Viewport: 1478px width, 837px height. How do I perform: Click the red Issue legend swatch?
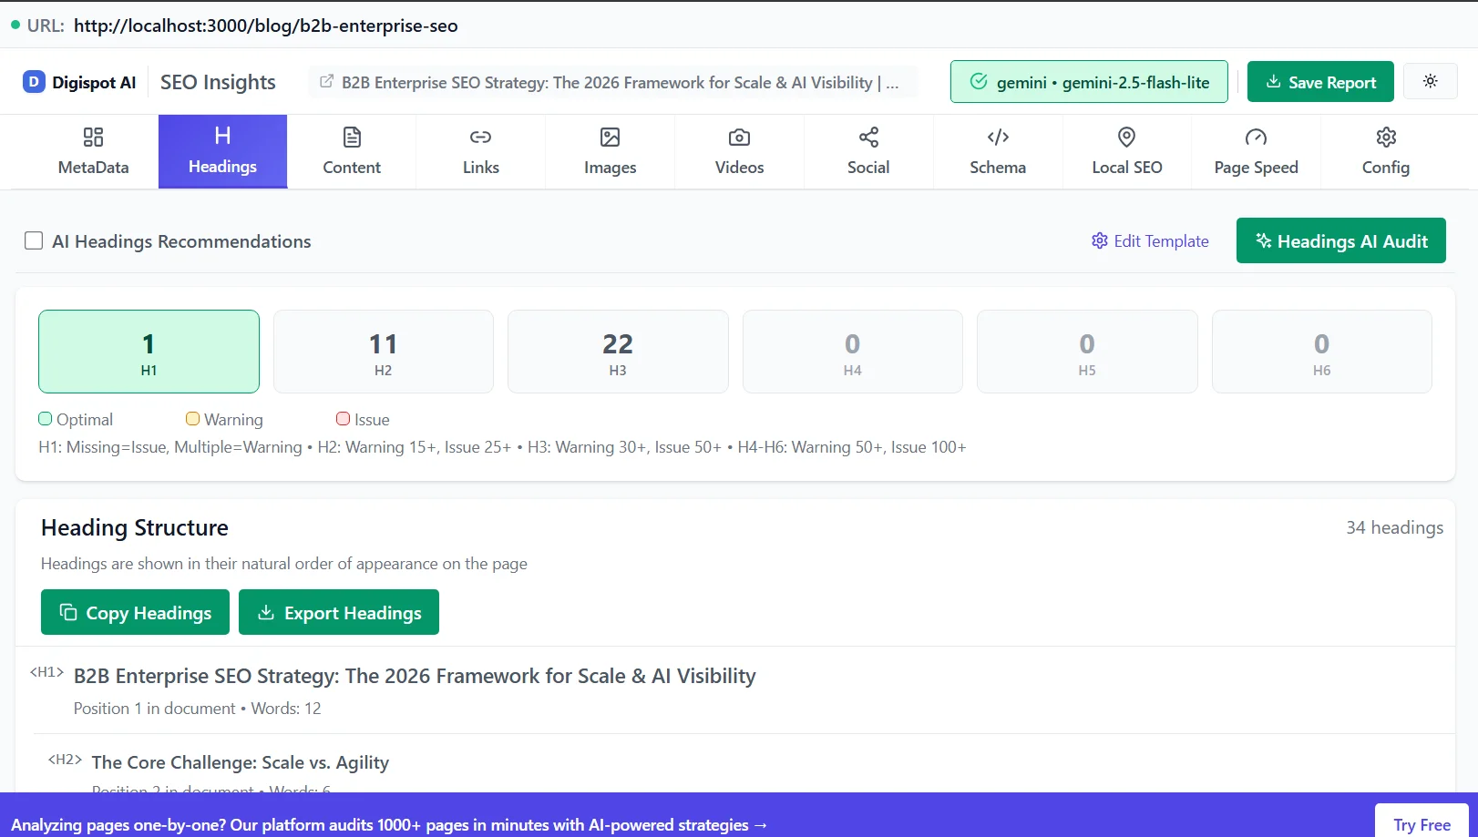343,419
